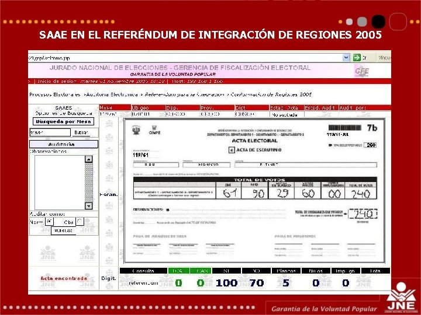The height and width of the screenshot is (315, 421).
Task: Click the scanned Acta Electoral image
Action: tap(254, 191)
